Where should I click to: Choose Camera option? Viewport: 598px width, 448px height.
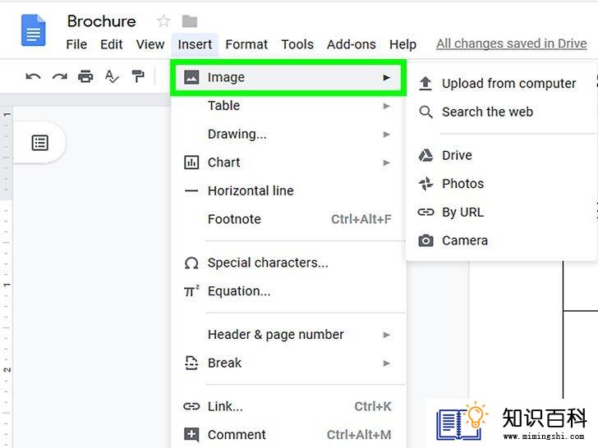pos(501,240)
